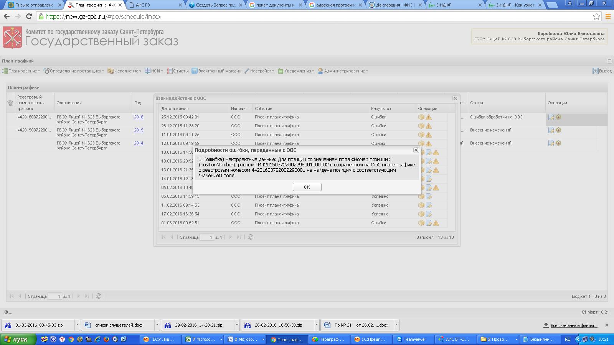Screen dimensions: 614x345
Task: Confirm the OOS error details with OK
Action: (x=307, y=187)
